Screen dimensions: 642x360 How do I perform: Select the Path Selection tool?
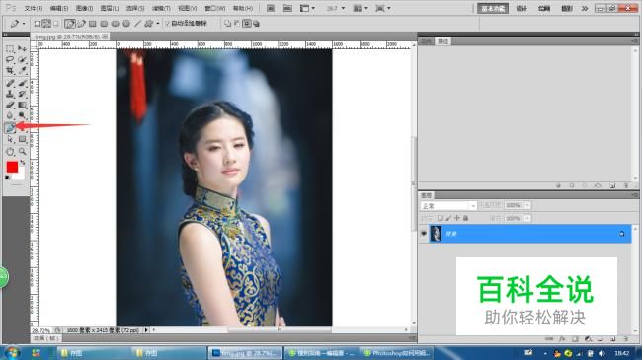10,139
